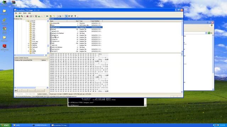Click the Capture Memory toolbar icon
The image size is (227, 127).
point(47,16)
